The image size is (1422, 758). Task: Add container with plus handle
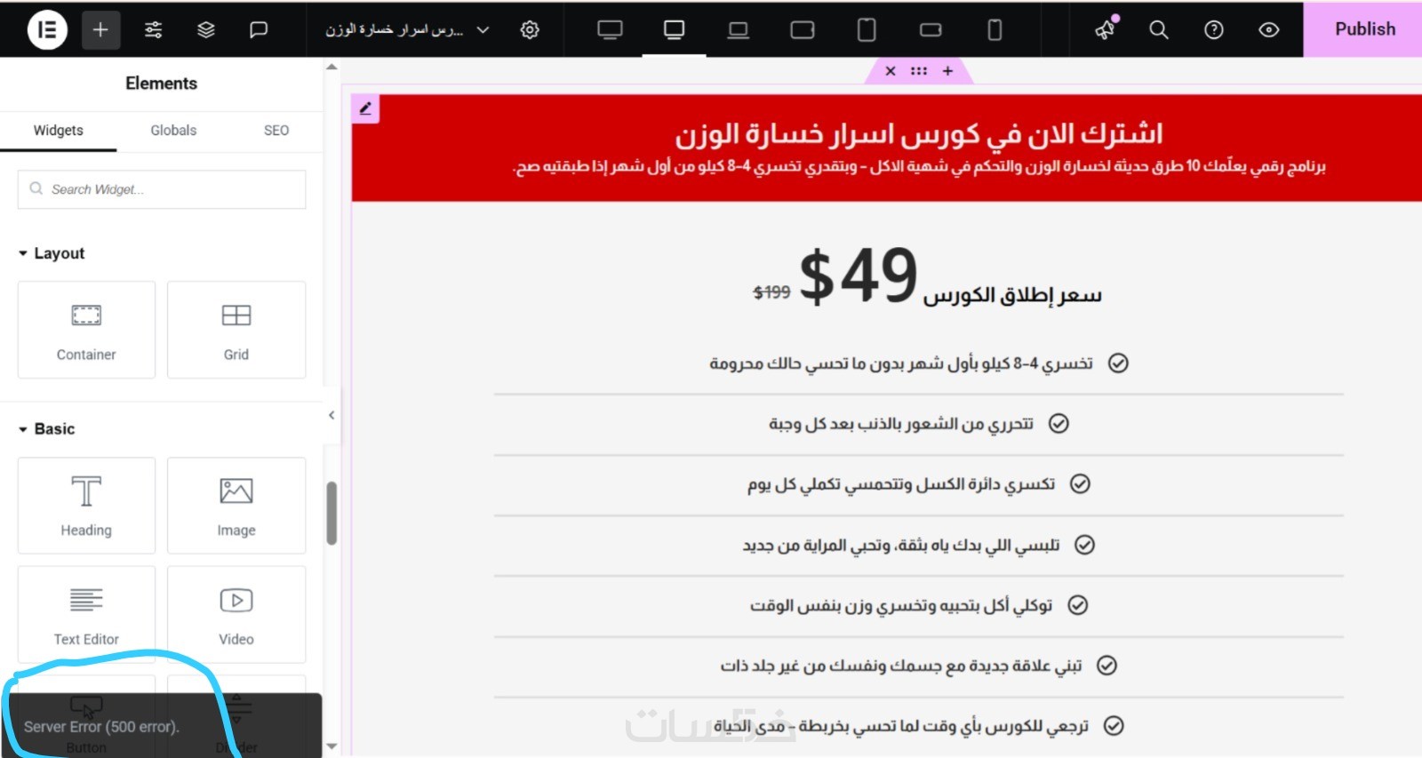click(948, 71)
